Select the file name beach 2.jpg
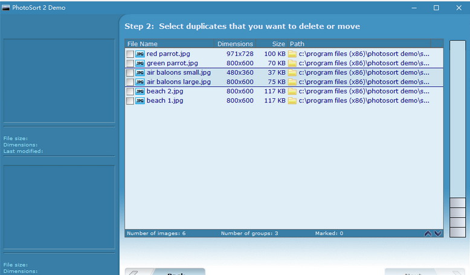Screen dimensions: 470x275 165,91
